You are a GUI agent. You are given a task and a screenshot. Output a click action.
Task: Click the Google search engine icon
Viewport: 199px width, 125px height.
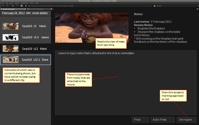pyautogui.click(x=155, y=6)
